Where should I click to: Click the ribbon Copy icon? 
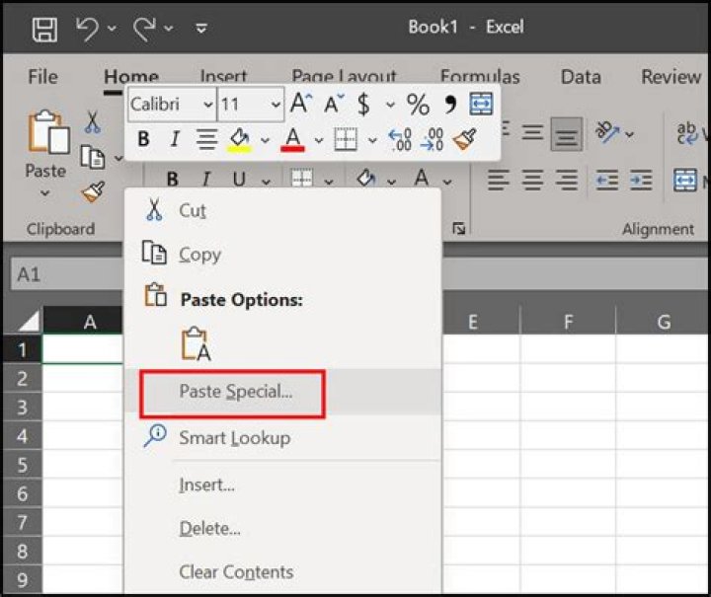(93, 157)
